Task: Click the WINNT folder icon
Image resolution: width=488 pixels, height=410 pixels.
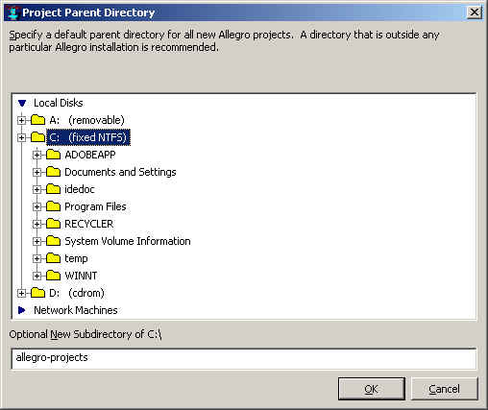Action: click(x=53, y=276)
